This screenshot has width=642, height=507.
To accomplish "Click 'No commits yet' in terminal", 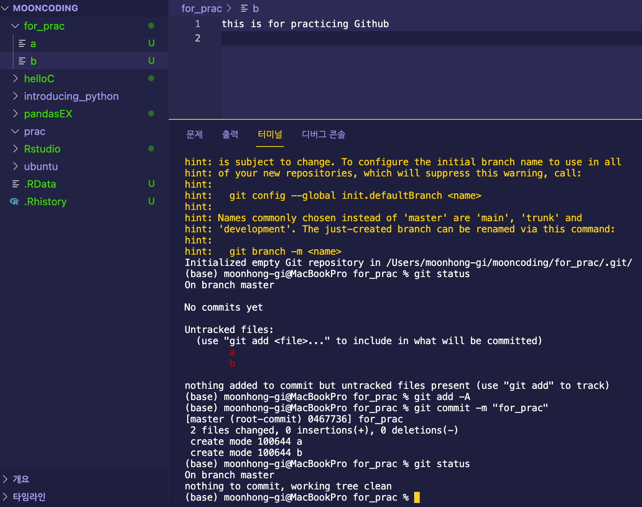I will point(223,307).
